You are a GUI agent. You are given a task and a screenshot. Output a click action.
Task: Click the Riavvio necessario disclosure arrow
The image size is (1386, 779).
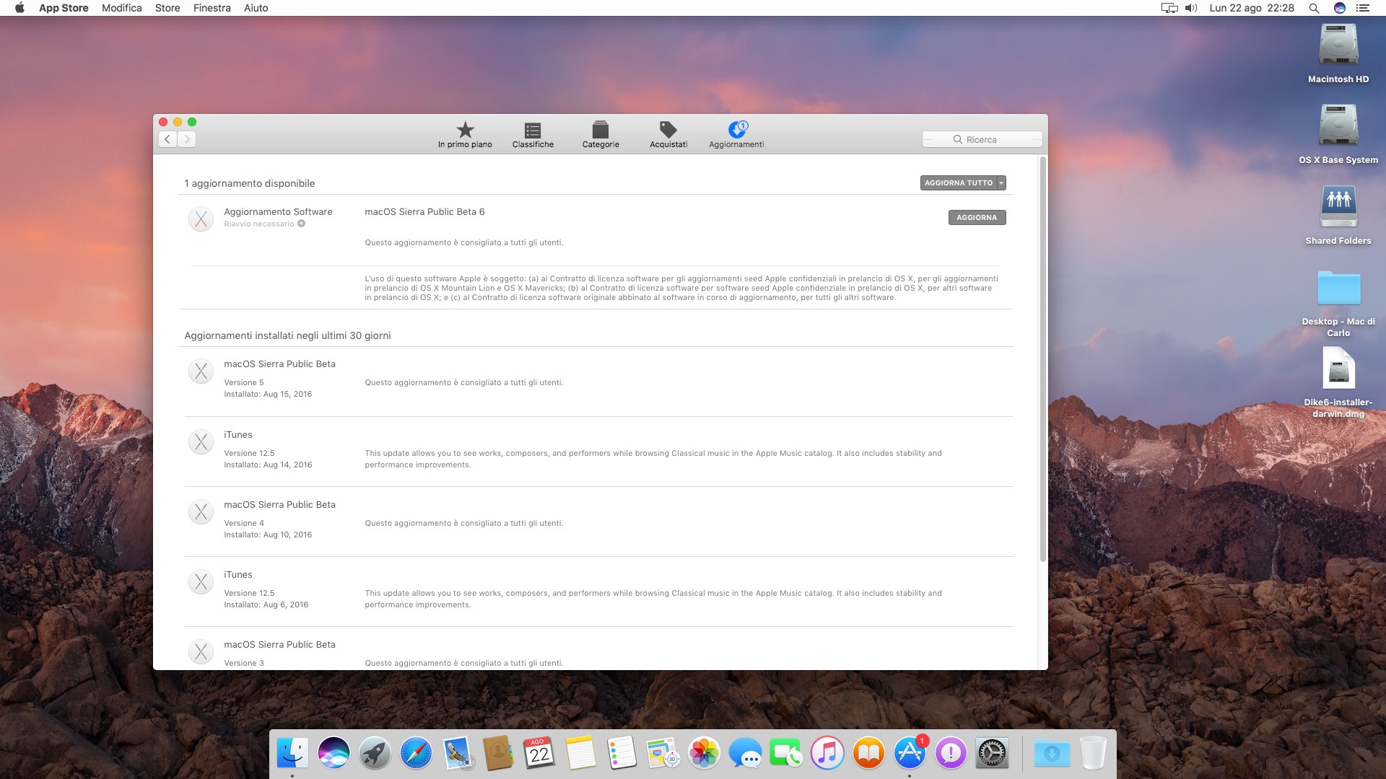click(302, 224)
